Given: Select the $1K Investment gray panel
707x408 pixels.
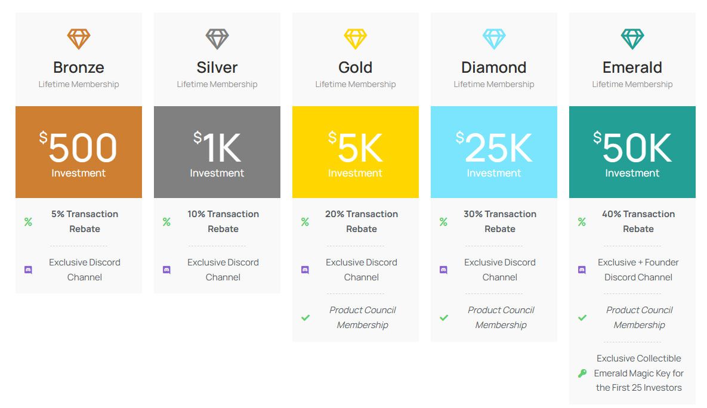Looking at the screenshot, I should (217, 152).
